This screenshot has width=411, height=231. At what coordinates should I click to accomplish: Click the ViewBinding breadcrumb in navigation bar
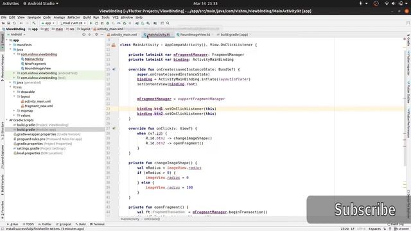13,29
